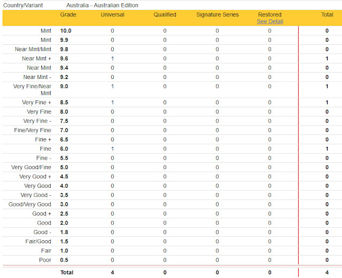This screenshot has width=342, height=278.
Task: Click the Fine/Very Fine row label
Action: tap(33, 130)
